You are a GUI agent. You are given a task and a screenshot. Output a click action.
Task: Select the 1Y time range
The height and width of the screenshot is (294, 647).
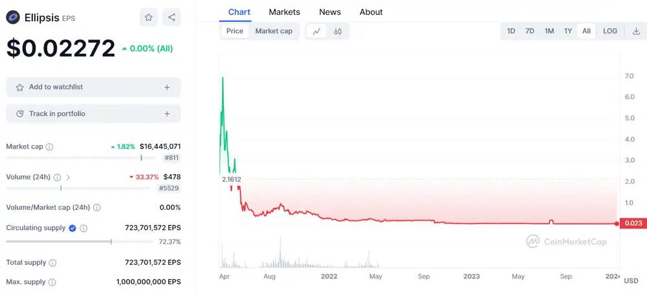[x=568, y=31]
